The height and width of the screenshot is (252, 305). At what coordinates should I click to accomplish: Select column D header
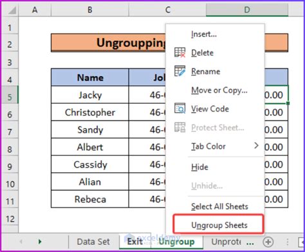[247, 10]
